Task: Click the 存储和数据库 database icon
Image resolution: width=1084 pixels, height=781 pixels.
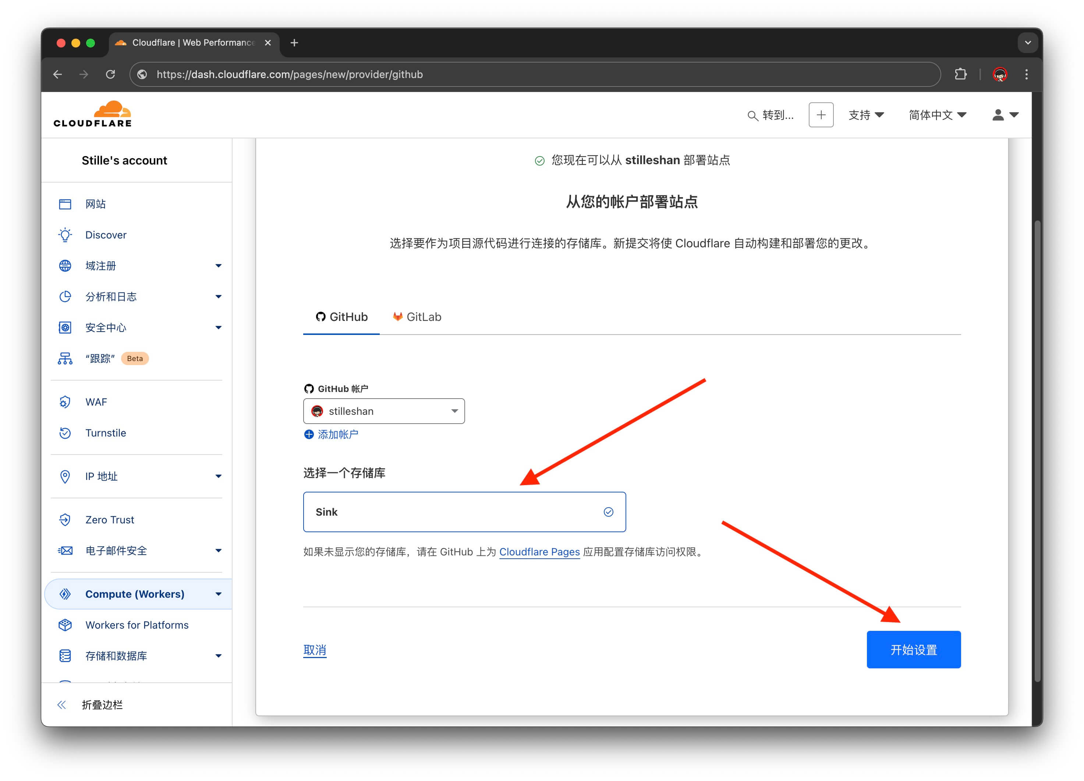Action: (65, 656)
